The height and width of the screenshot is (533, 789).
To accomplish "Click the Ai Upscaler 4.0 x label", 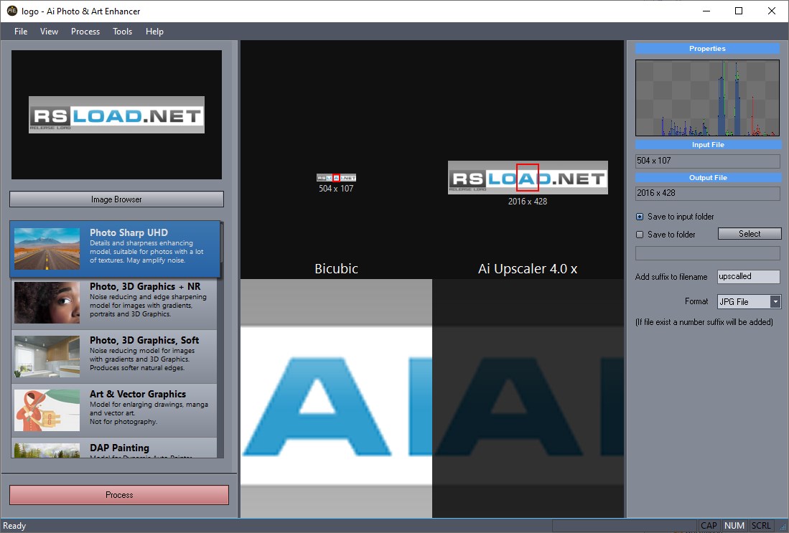I will 528,268.
